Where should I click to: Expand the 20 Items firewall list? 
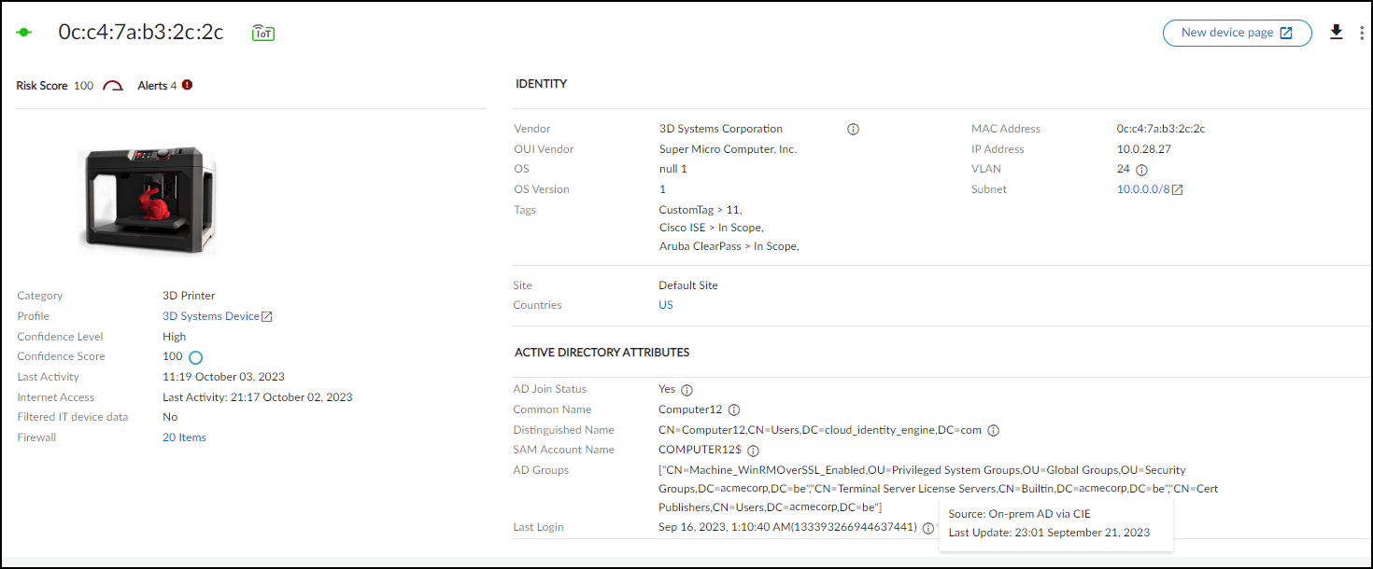pos(184,437)
